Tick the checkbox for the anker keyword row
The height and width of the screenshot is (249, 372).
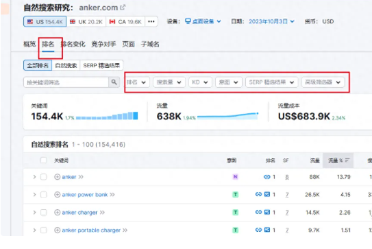pyautogui.click(x=43, y=177)
